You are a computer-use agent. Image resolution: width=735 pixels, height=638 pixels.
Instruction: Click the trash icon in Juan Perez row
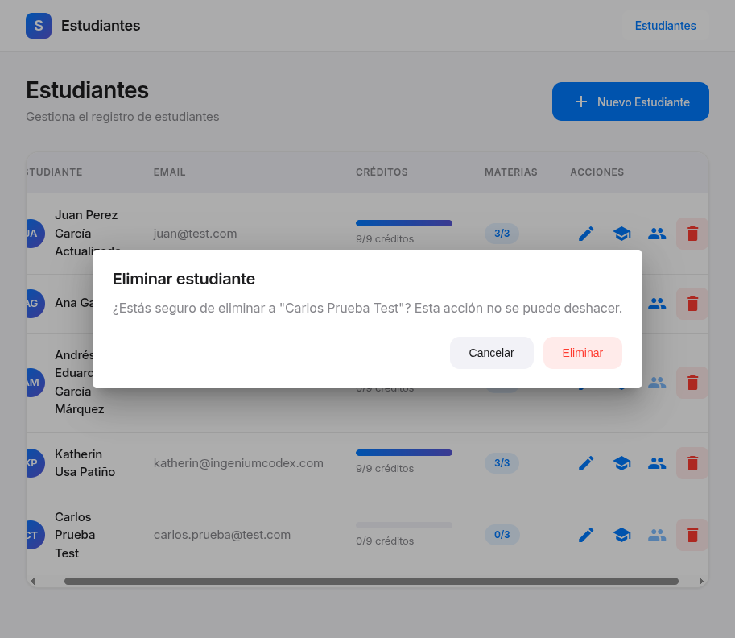pyautogui.click(x=692, y=234)
